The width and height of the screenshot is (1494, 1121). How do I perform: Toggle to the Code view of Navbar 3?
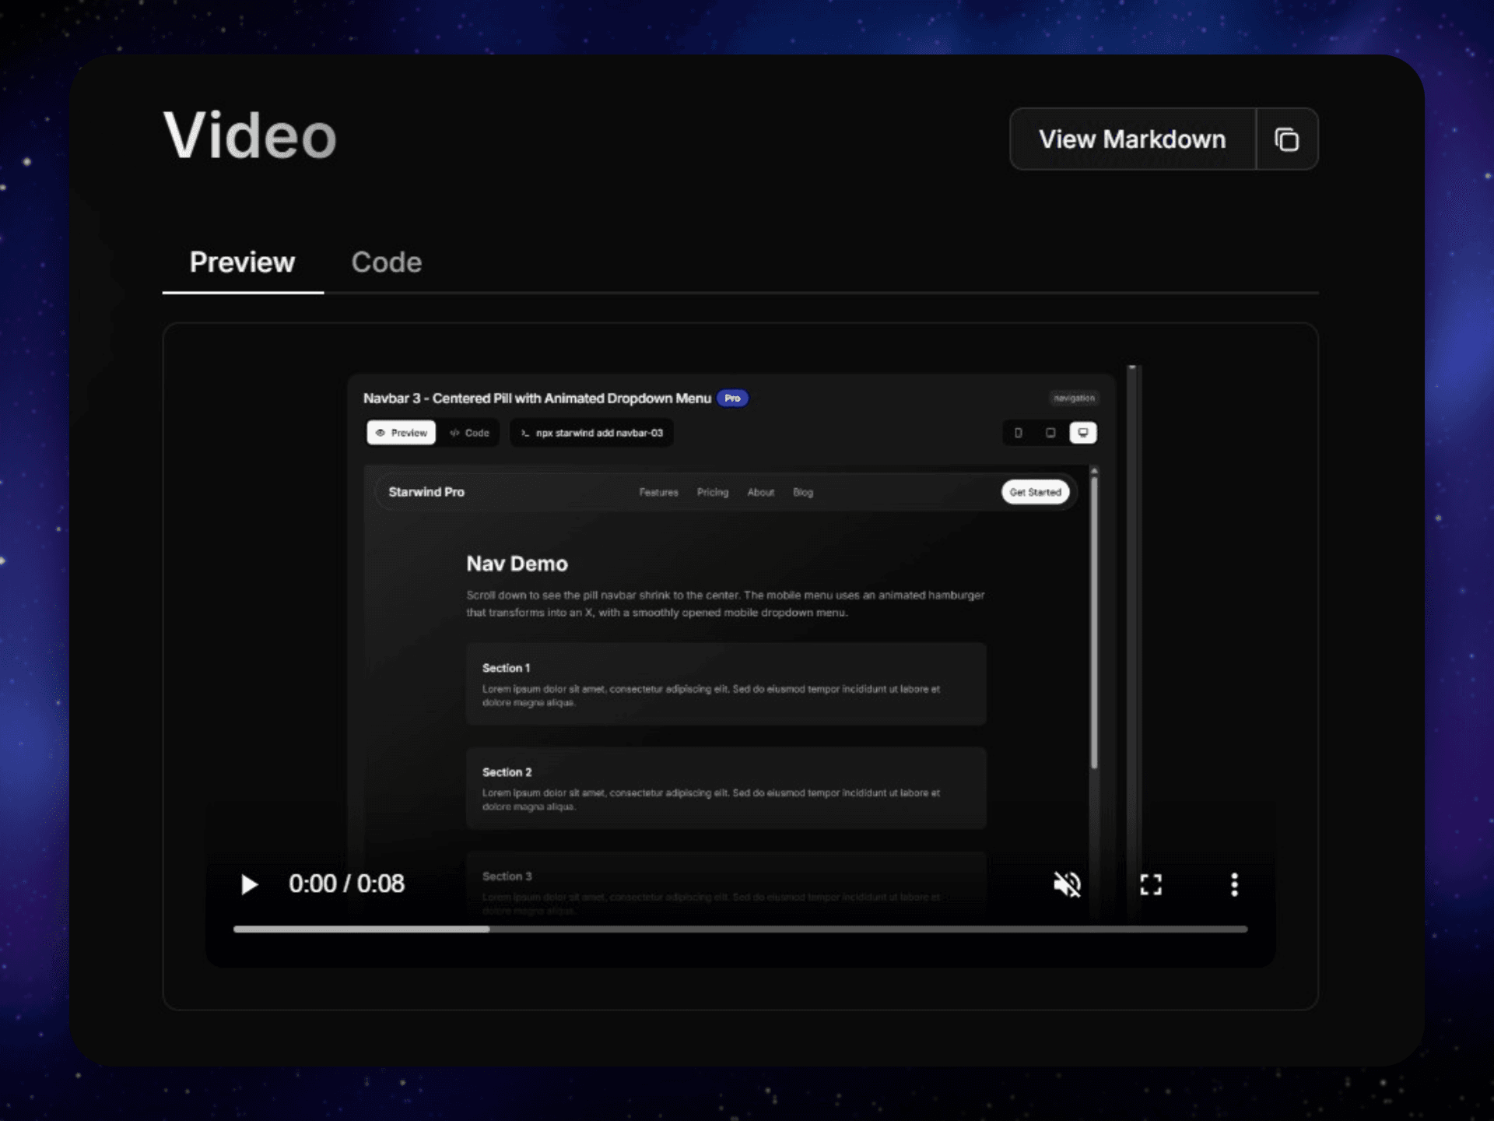pos(470,433)
